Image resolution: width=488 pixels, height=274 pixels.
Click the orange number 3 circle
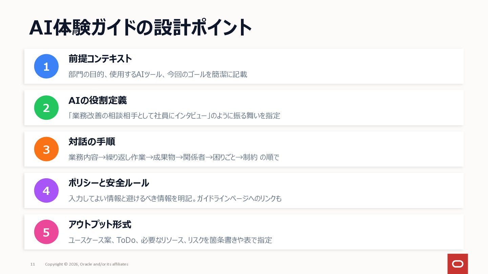46,149
